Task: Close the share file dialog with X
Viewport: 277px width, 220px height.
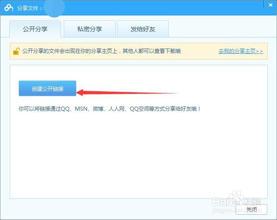Action: click(270, 5)
